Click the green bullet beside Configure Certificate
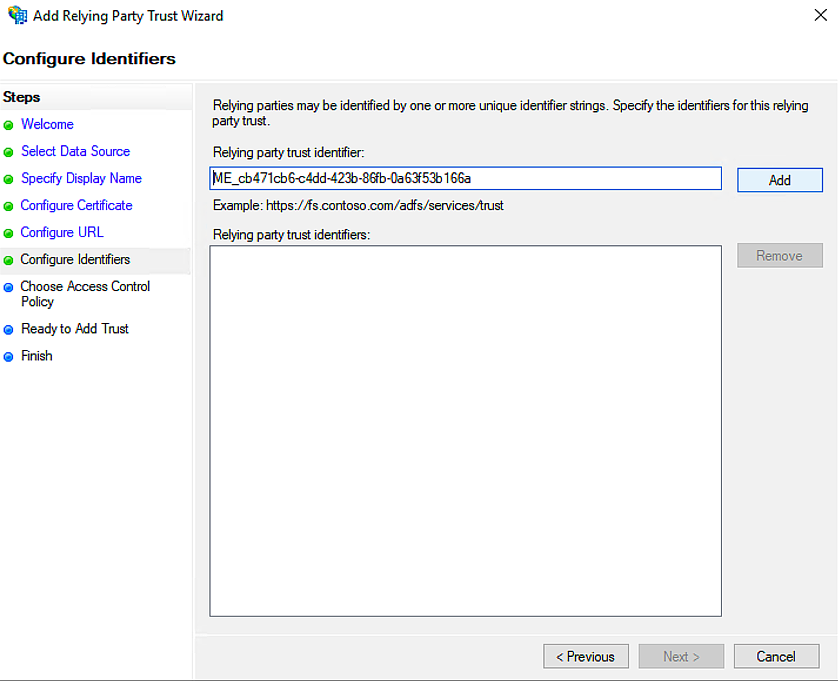This screenshot has height=681, width=838. point(8,206)
